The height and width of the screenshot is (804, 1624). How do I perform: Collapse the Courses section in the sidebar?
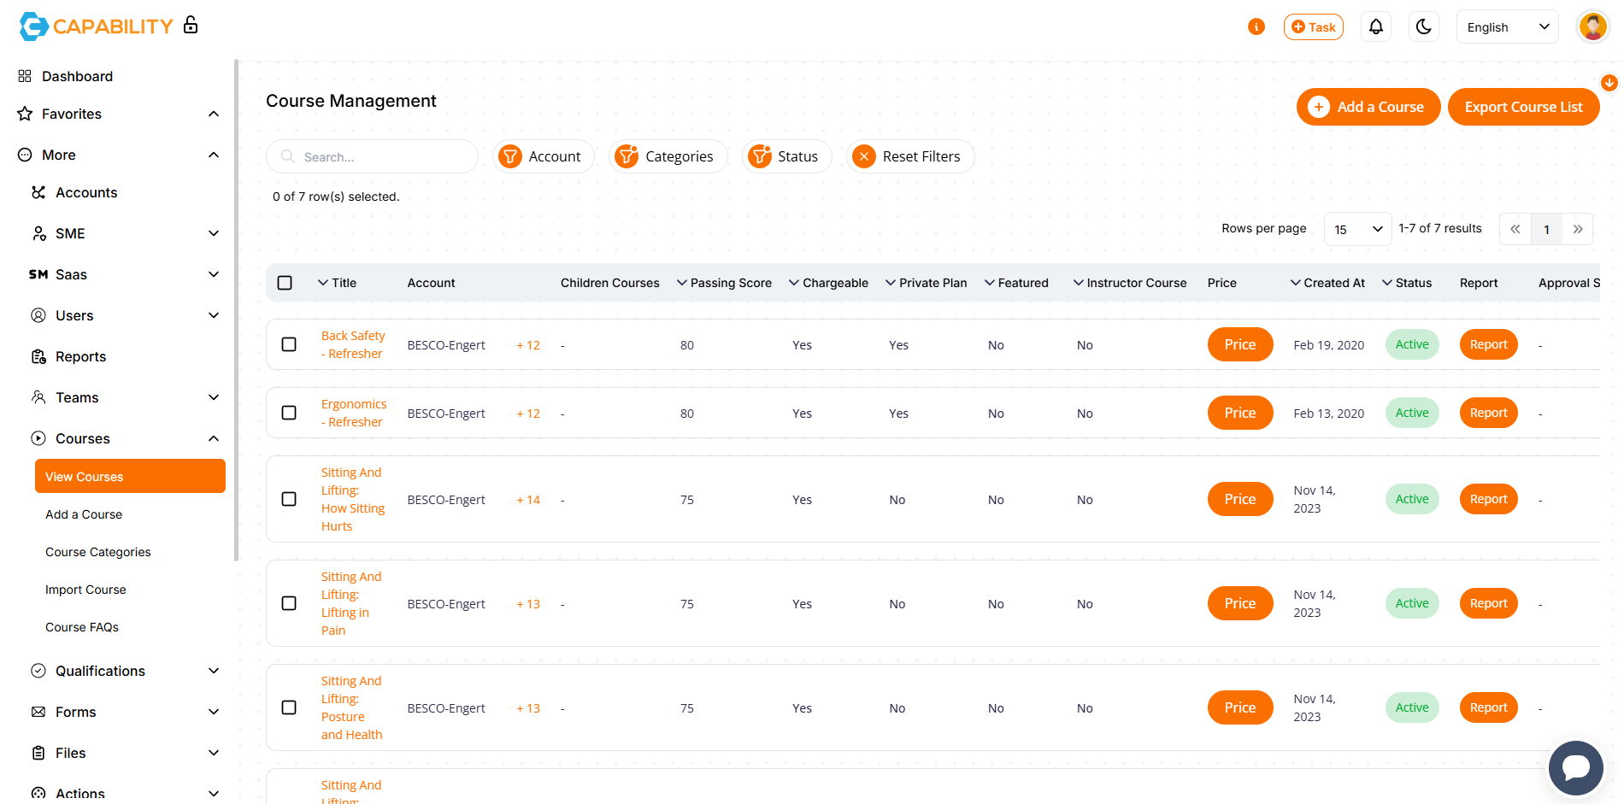click(x=214, y=438)
